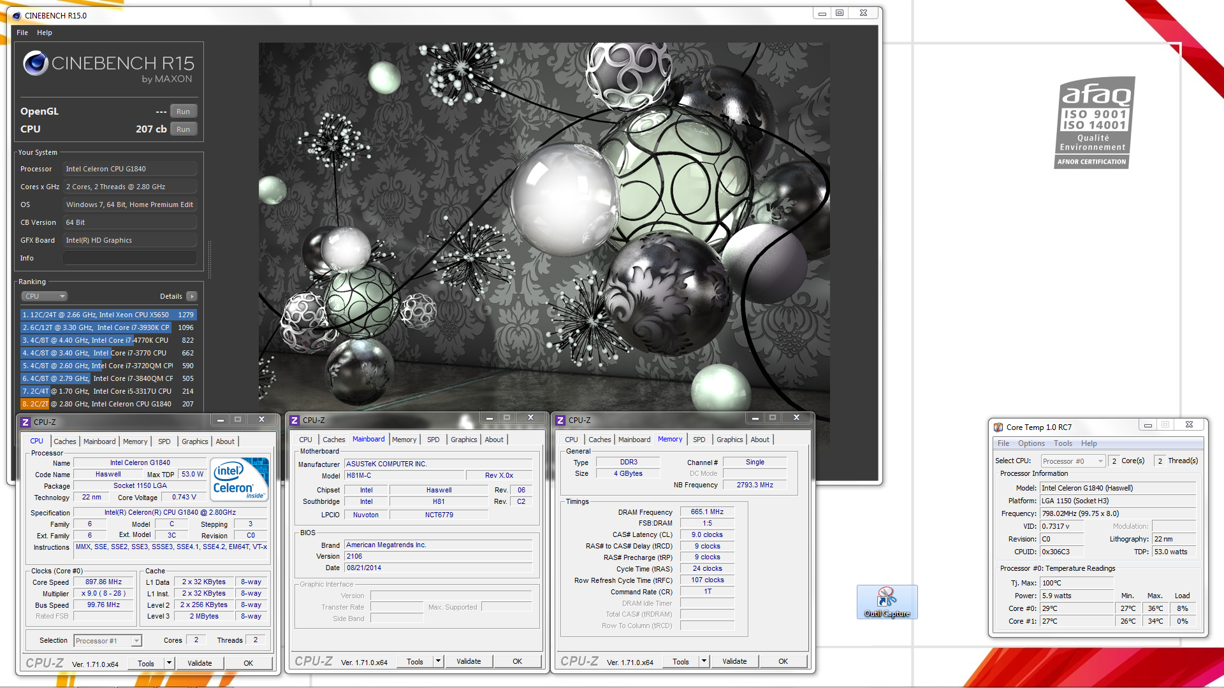
Task: Select Core i7-4770K ranking row
Action: 108,340
